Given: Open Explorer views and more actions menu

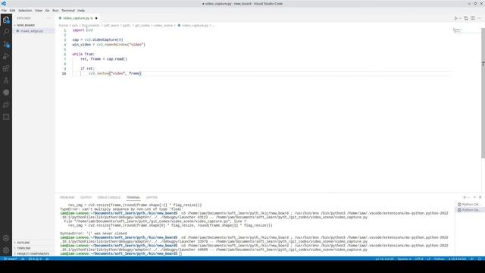Looking at the screenshot, I should pos(48,18).
